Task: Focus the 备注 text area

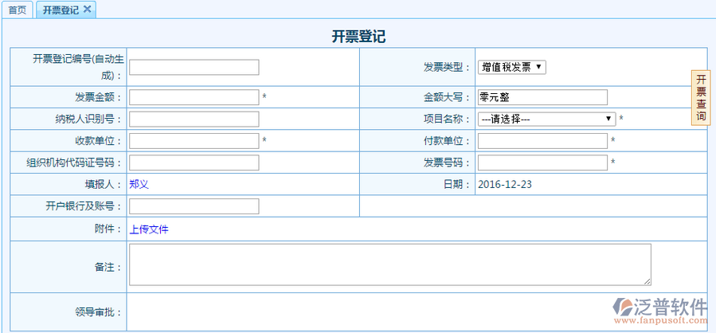Action: point(390,264)
